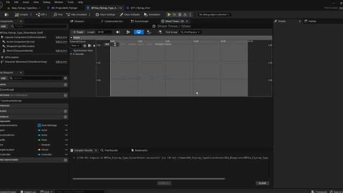
Task: Open the debug object selector dropdown
Action: point(214,14)
